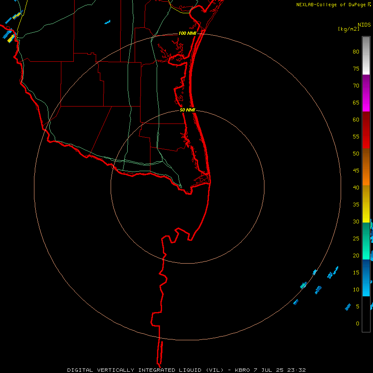
Task: Click the scale value 80
Action: tap(356, 52)
